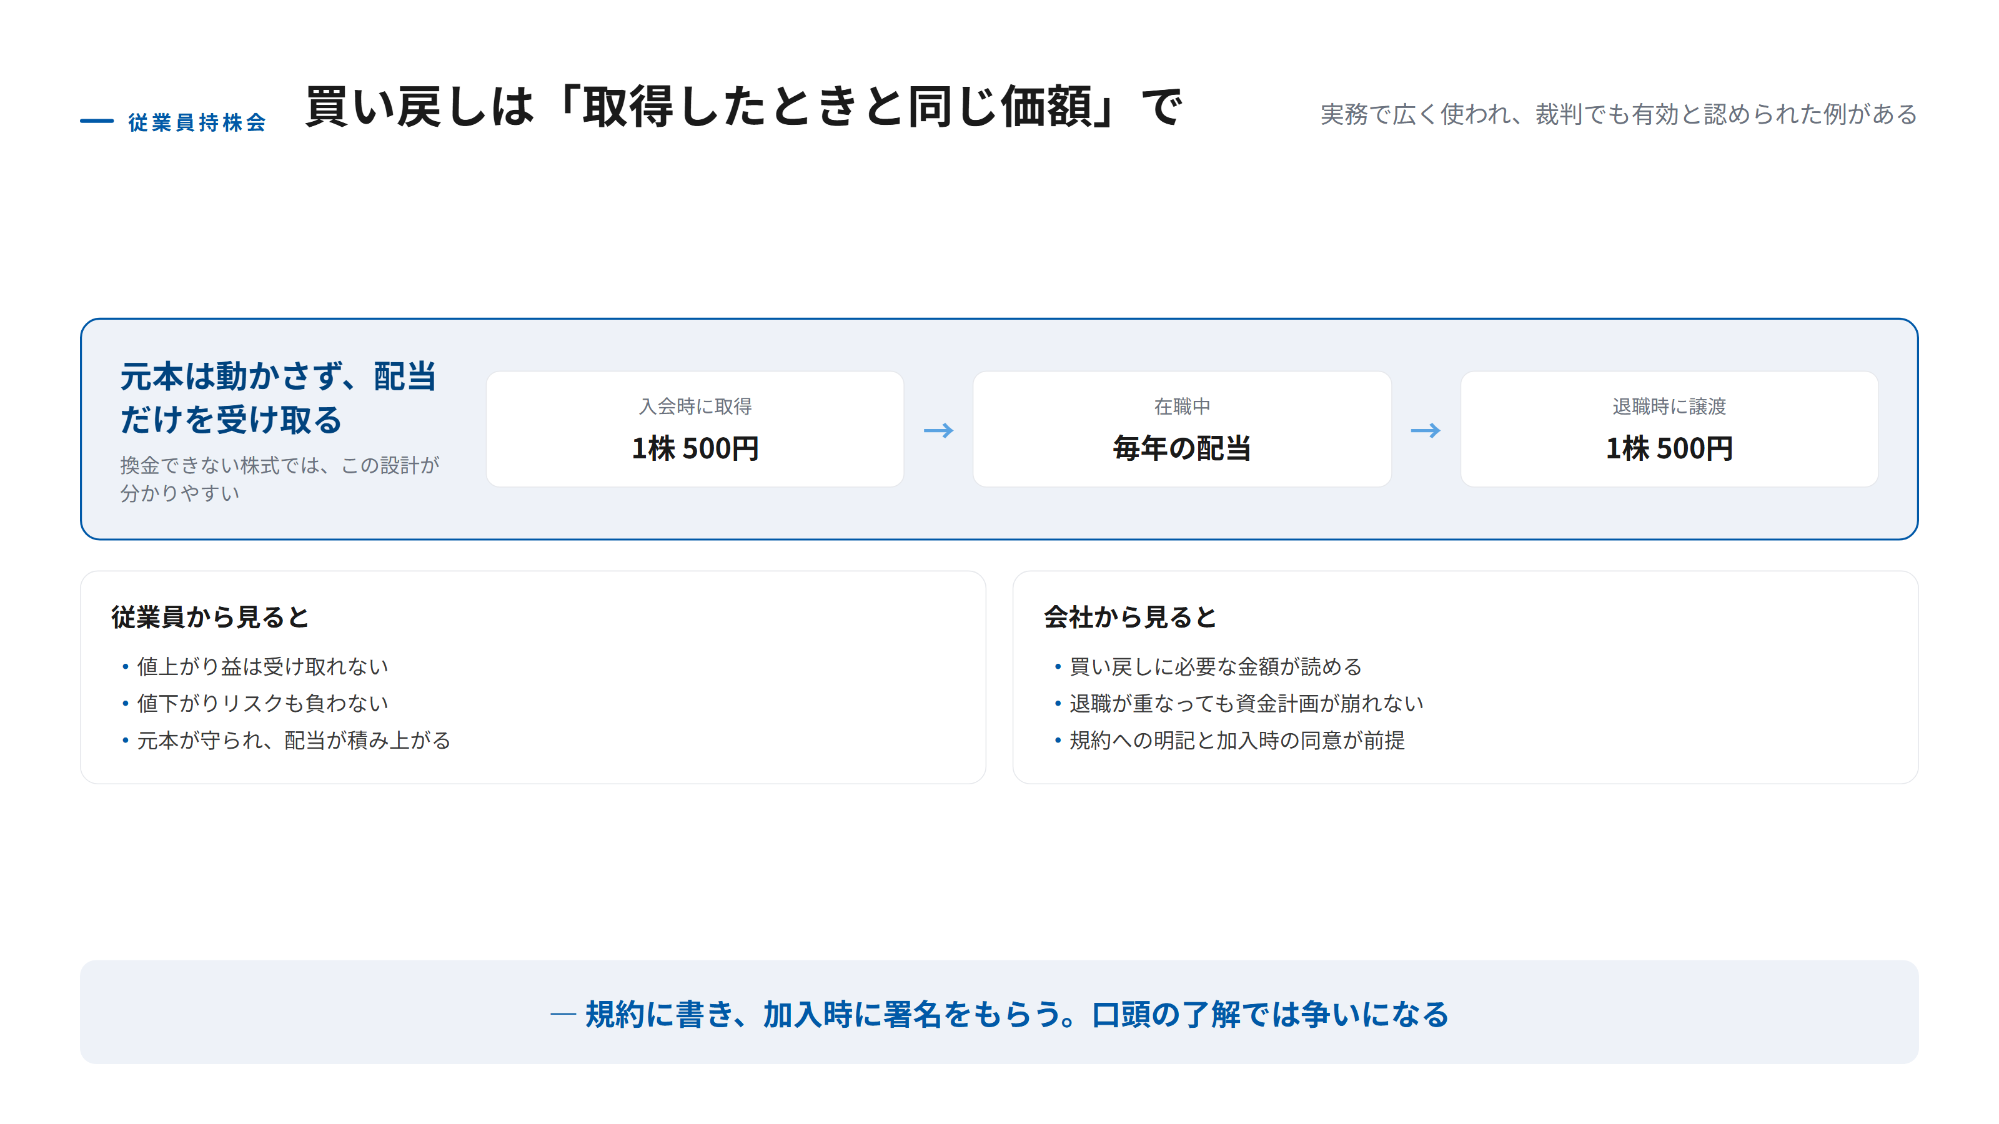The height and width of the screenshot is (1124, 1999).
Task: Click the 毎年の配当 text
Action: [1181, 448]
